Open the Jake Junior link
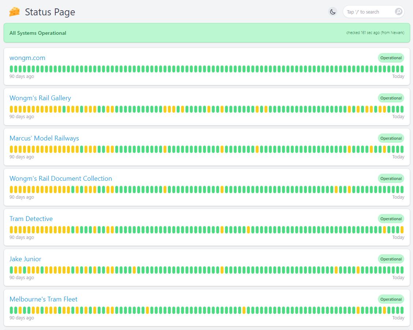413x330 pixels. [25, 259]
